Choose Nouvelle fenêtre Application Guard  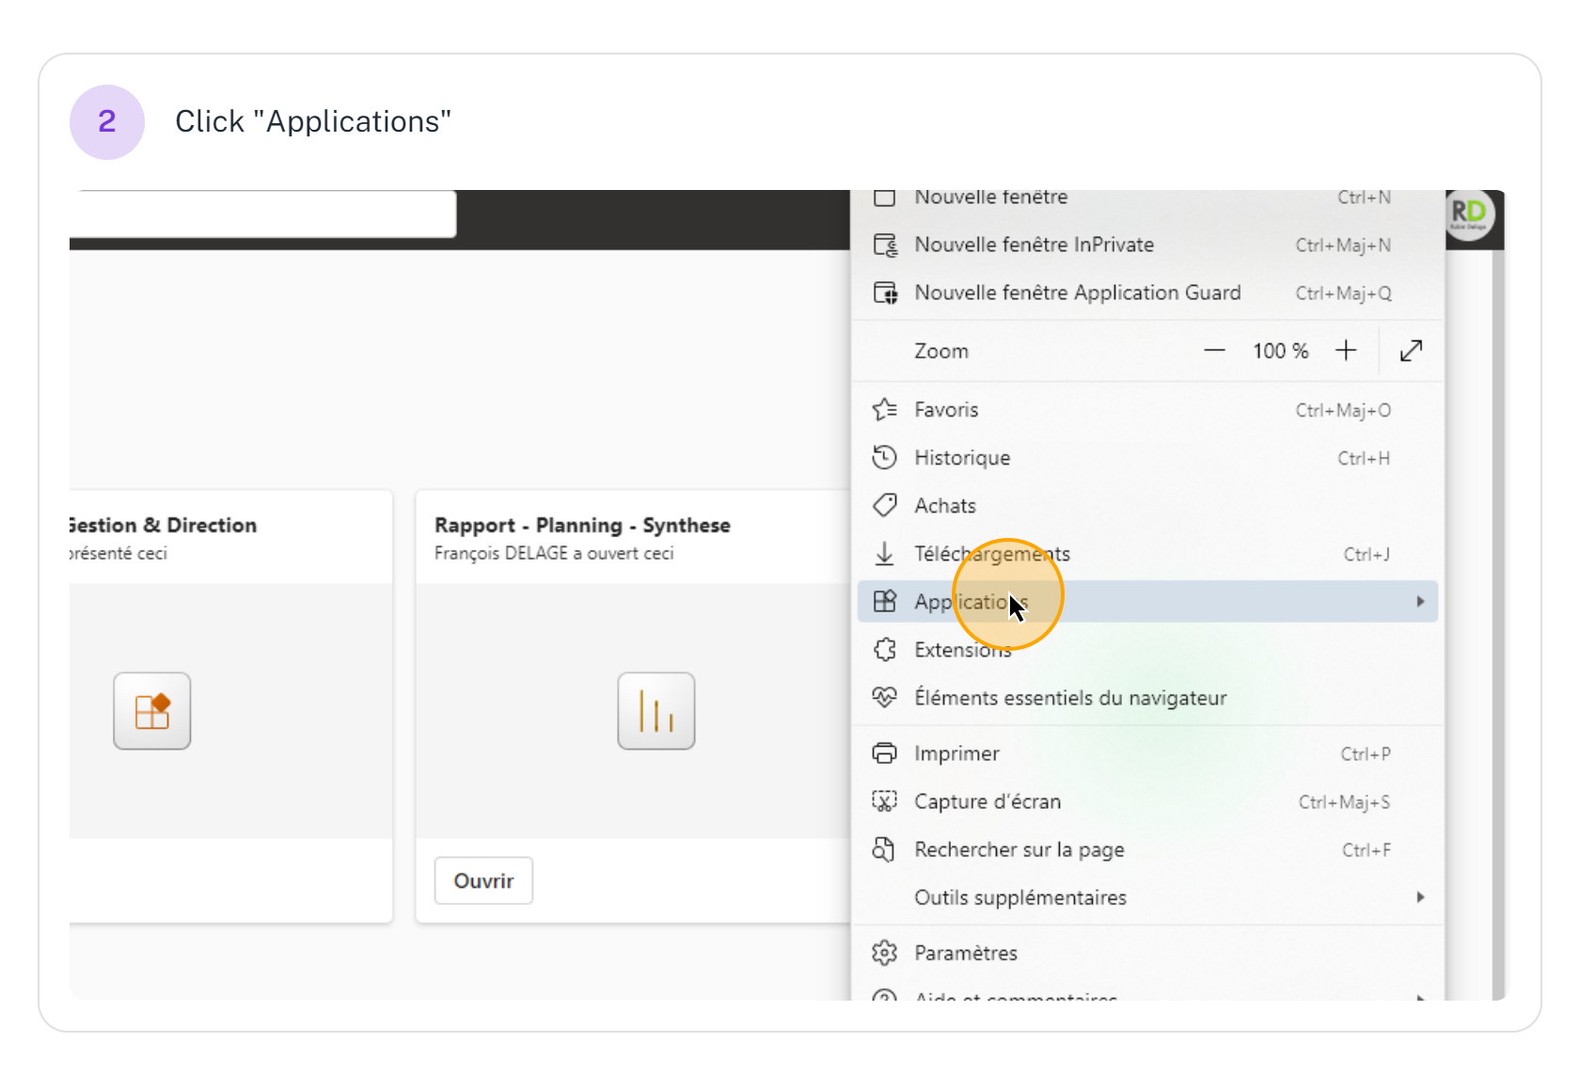(1077, 292)
